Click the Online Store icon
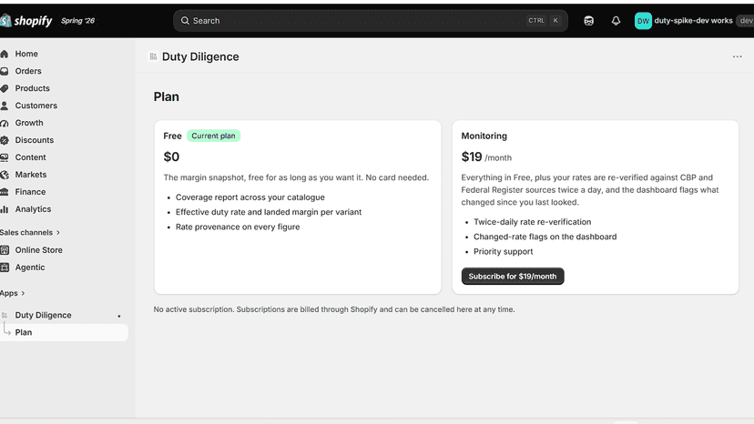 [x=5, y=250]
